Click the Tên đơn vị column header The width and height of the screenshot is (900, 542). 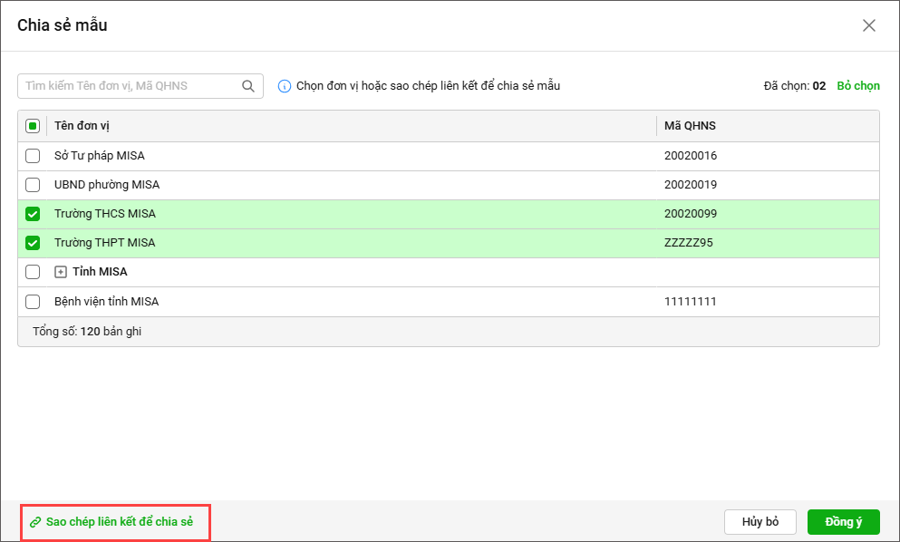click(x=82, y=126)
